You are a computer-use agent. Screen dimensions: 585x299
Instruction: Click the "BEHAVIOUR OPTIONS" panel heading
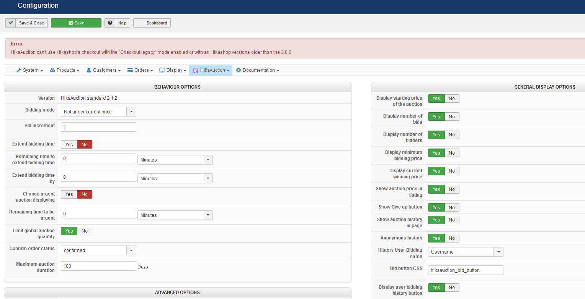tap(177, 87)
